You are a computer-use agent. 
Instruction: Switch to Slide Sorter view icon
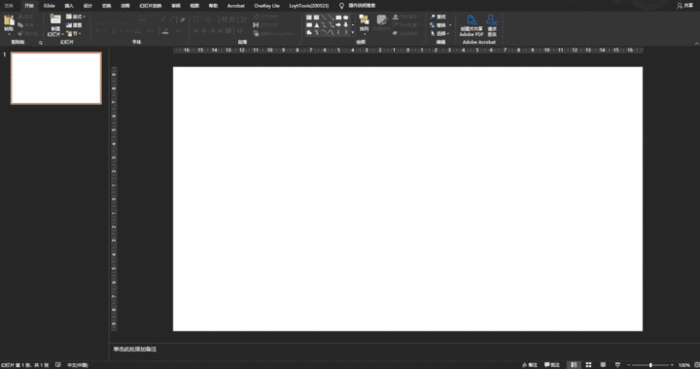click(589, 365)
